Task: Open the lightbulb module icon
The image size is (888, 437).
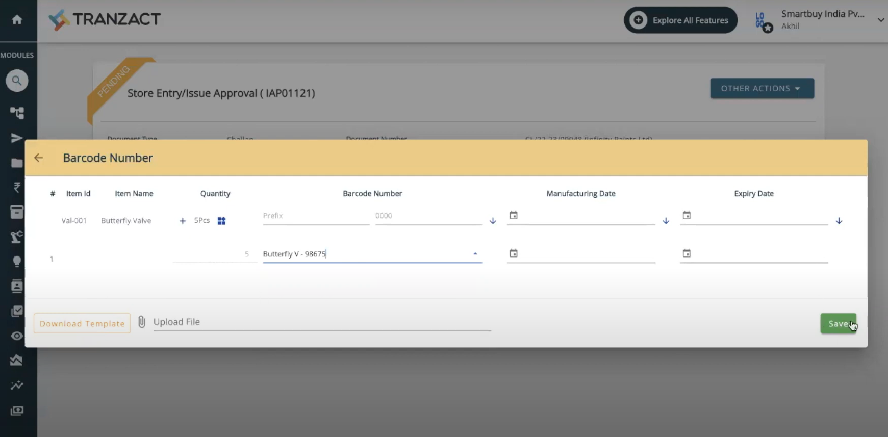Action: (17, 262)
